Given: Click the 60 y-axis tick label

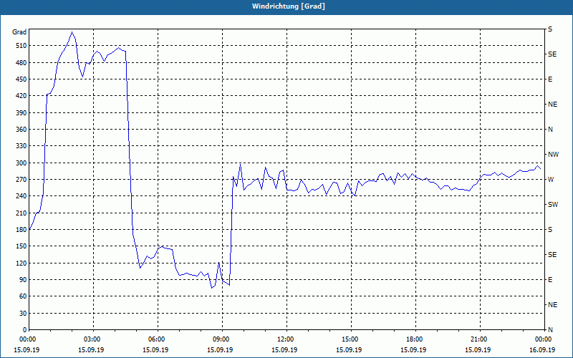Looking at the screenshot, I should coord(23,296).
